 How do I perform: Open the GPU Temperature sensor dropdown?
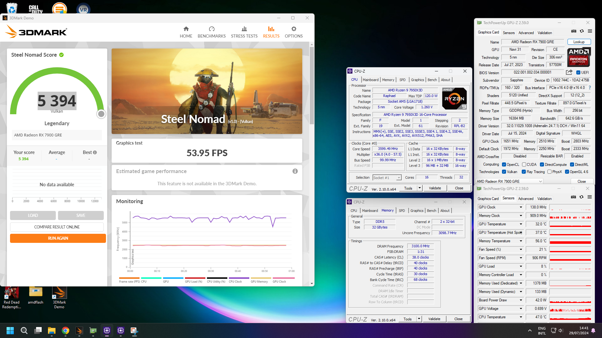click(x=521, y=224)
